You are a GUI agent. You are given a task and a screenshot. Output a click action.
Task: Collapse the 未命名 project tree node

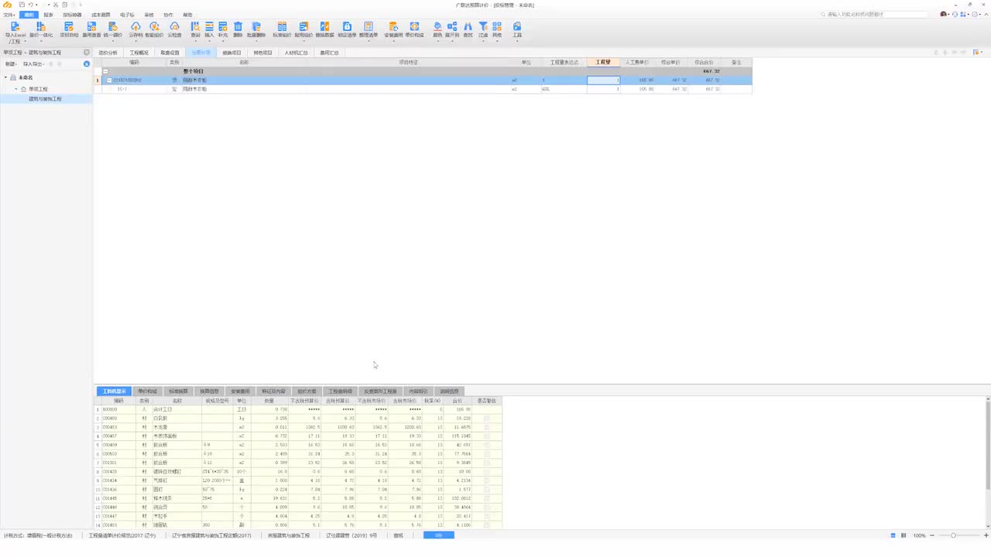point(5,77)
